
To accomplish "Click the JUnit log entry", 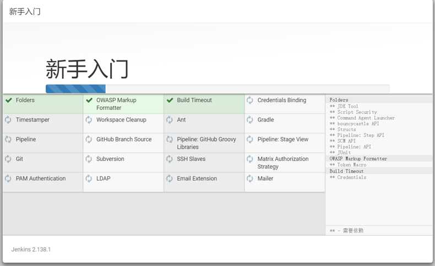I will click(x=340, y=153).
